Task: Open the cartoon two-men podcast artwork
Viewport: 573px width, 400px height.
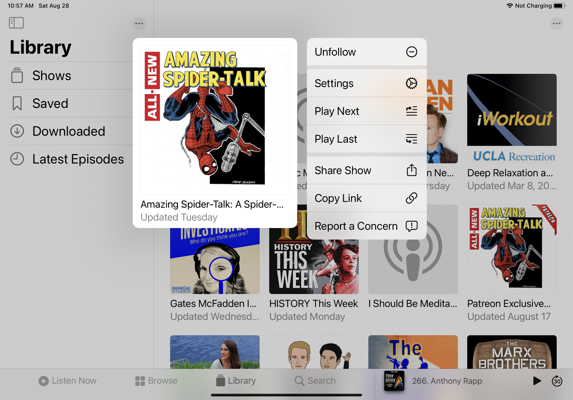Action: [x=314, y=352]
